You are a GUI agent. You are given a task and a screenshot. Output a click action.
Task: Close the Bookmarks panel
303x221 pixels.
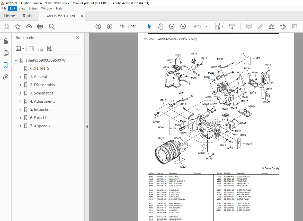[77, 37]
